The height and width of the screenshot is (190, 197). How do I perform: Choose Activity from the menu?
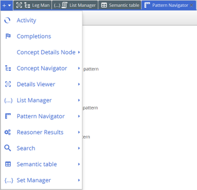tap(42, 20)
